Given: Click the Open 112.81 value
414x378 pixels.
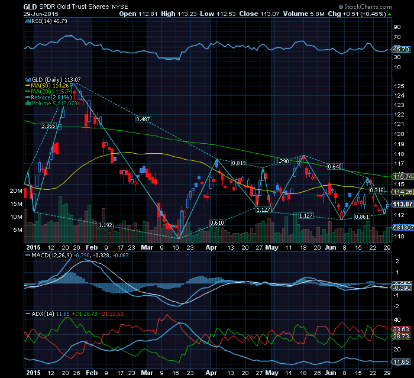Looking at the screenshot, I should click(x=138, y=14).
